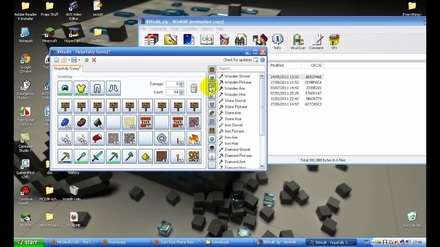Click the New inventory icon in INVedit
Image resolution: width=440 pixels, height=247 pixels.
click(56, 60)
